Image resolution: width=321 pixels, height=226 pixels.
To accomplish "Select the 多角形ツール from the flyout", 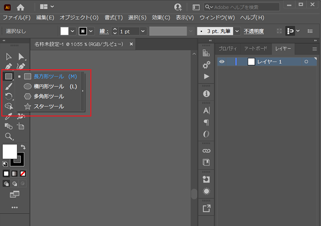I will [x=49, y=97].
